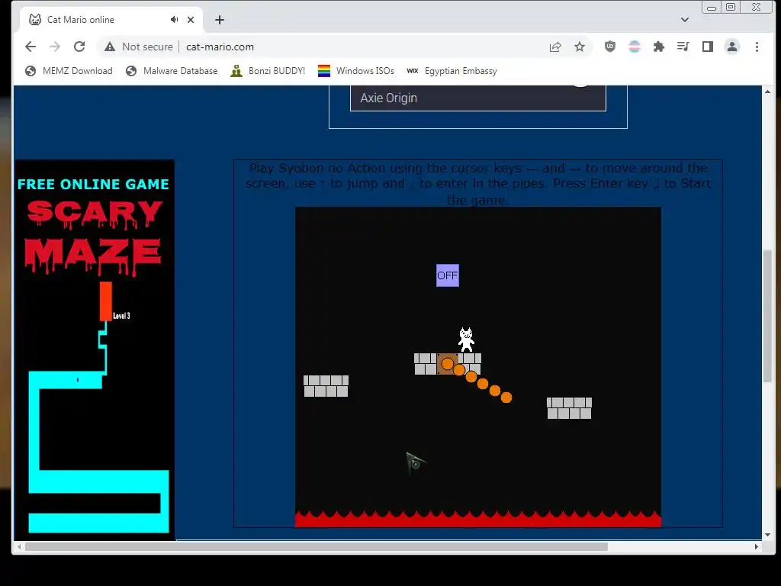Open the Chrome three-dot menu
The width and height of the screenshot is (781, 586).
[757, 47]
